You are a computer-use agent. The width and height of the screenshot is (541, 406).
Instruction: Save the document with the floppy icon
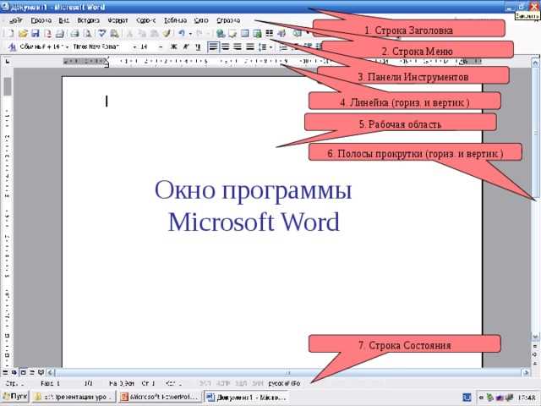click(x=36, y=34)
